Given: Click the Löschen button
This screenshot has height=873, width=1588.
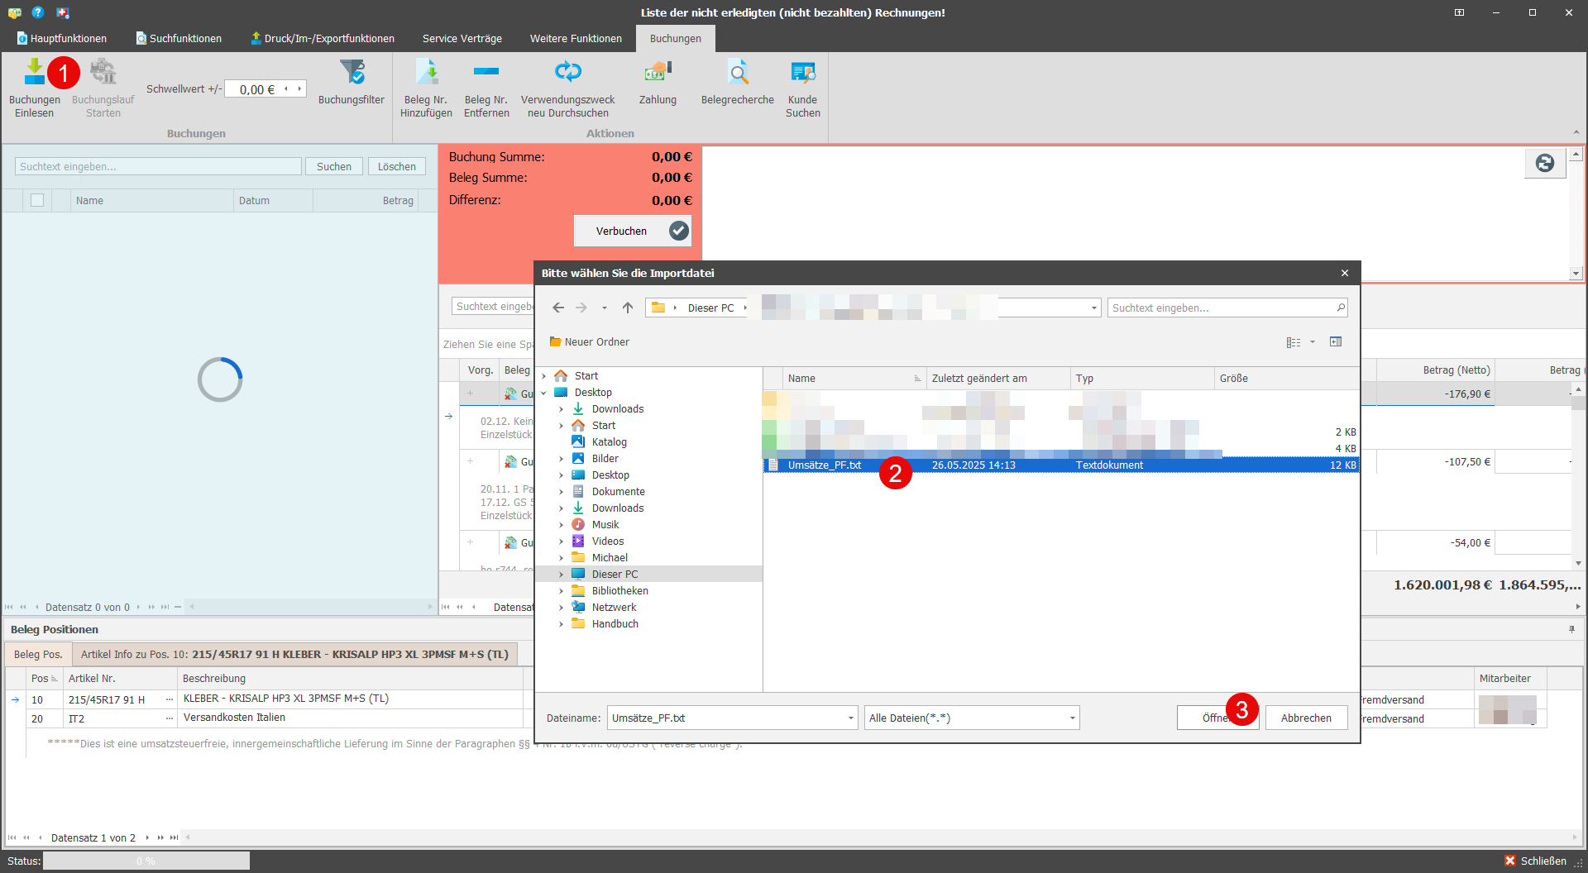Looking at the screenshot, I should tap(397, 166).
